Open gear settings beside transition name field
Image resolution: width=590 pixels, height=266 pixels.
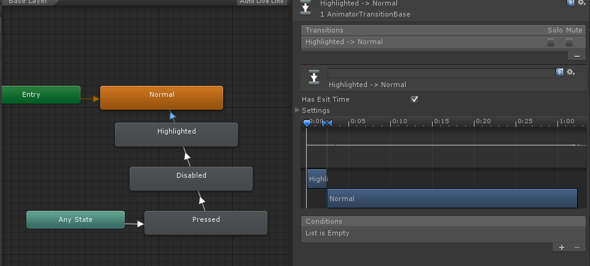(x=571, y=72)
